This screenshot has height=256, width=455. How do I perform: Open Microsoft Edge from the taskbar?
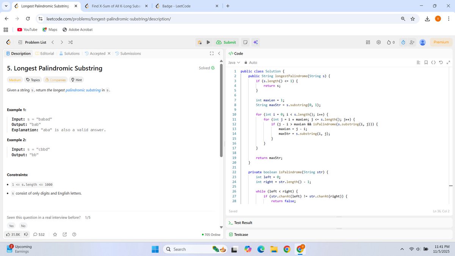click(261, 249)
